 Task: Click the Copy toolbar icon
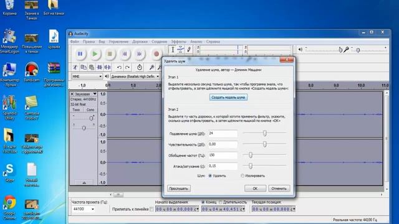83,67
